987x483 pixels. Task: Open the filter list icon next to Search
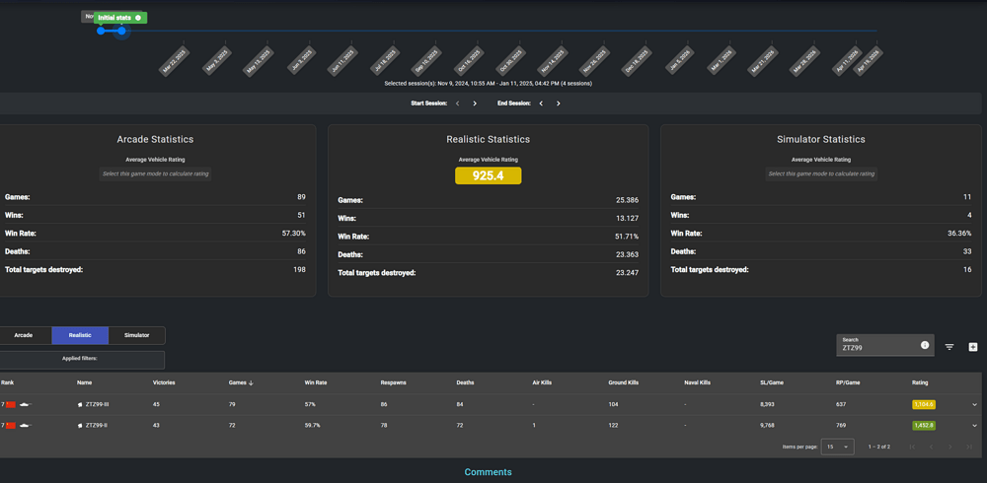coord(949,347)
